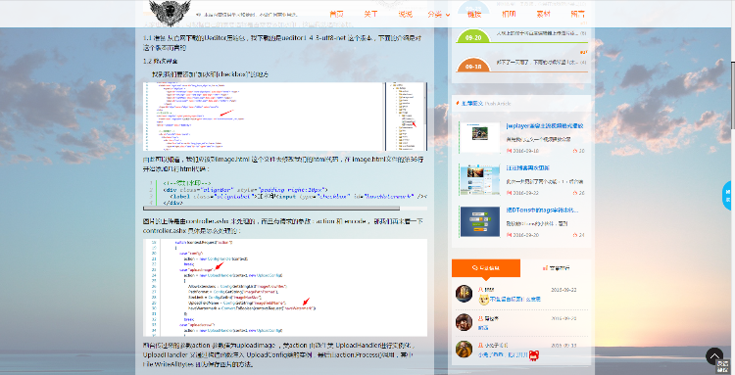Click the bar chart icon on ranking tab
This screenshot has width=735, height=375.
pyautogui.click(x=545, y=268)
